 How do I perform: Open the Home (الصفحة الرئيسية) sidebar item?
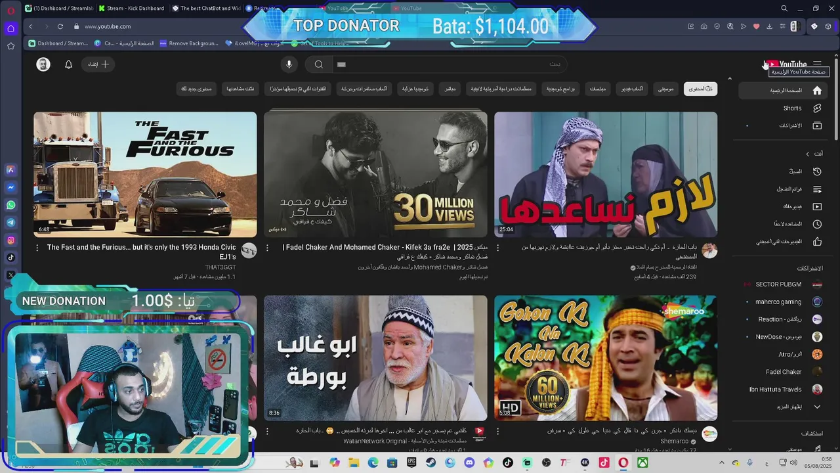point(784,90)
